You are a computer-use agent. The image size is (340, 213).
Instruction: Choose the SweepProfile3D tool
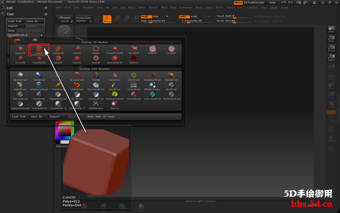(115, 50)
